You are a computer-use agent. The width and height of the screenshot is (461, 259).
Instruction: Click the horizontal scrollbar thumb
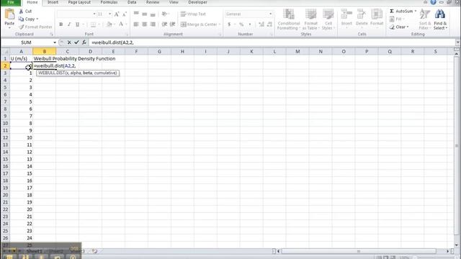359,251
